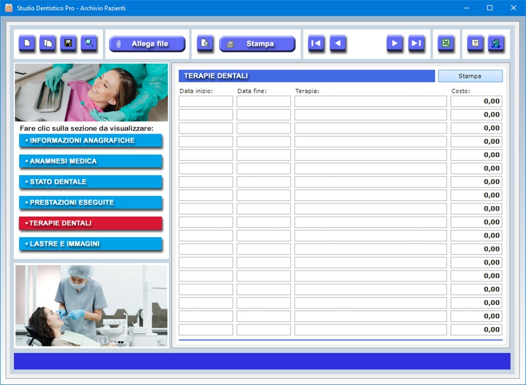This screenshot has width=526, height=385.
Task: Open Anamnesi Medica section
Action: point(91,161)
